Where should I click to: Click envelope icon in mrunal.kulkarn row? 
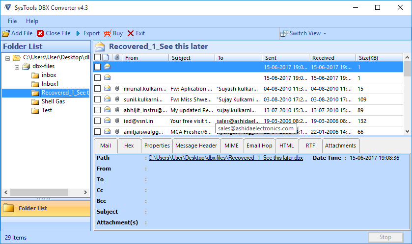click(x=107, y=88)
